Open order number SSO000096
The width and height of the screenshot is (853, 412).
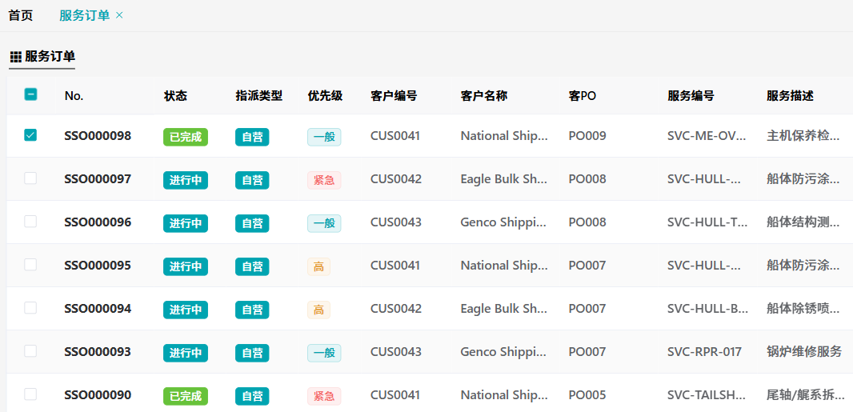click(98, 222)
